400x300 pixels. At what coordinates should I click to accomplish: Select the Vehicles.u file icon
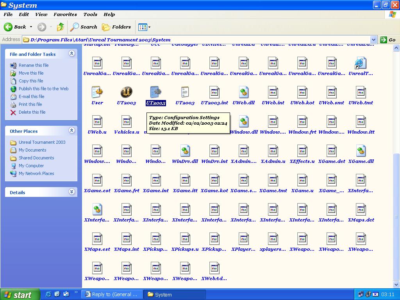click(x=127, y=121)
